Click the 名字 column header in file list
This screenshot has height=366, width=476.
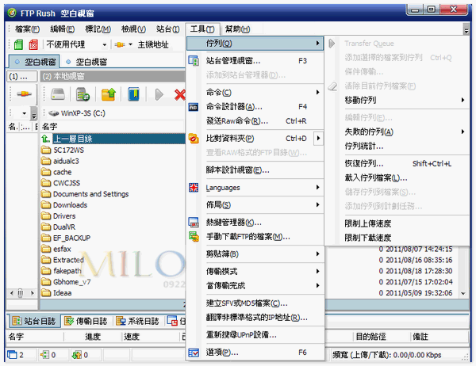[x=49, y=127]
